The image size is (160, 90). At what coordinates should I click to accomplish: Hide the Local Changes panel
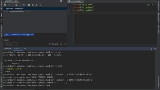tap(65, 1)
